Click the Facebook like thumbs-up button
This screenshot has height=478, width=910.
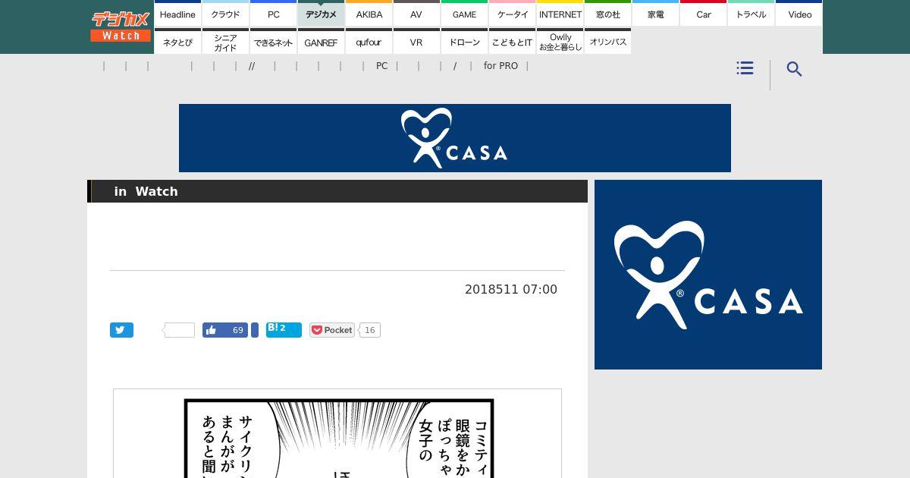(225, 330)
